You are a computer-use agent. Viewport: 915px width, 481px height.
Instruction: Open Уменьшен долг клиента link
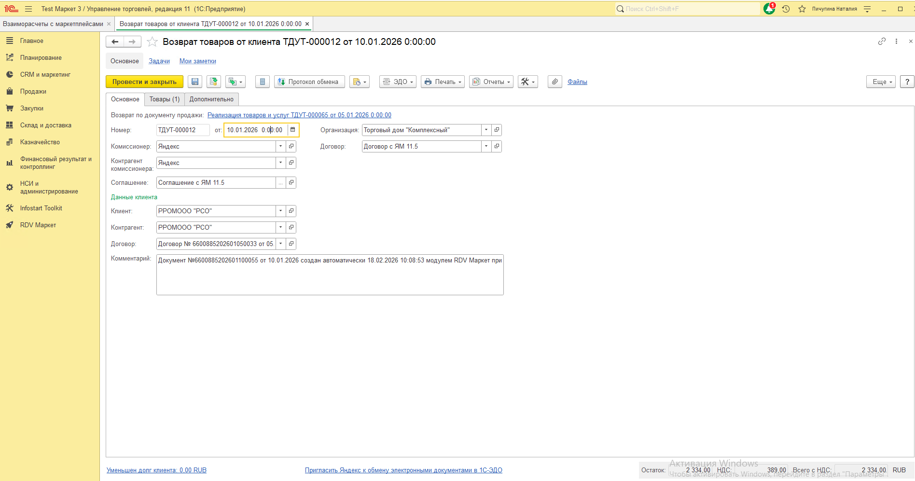click(x=156, y=470)
